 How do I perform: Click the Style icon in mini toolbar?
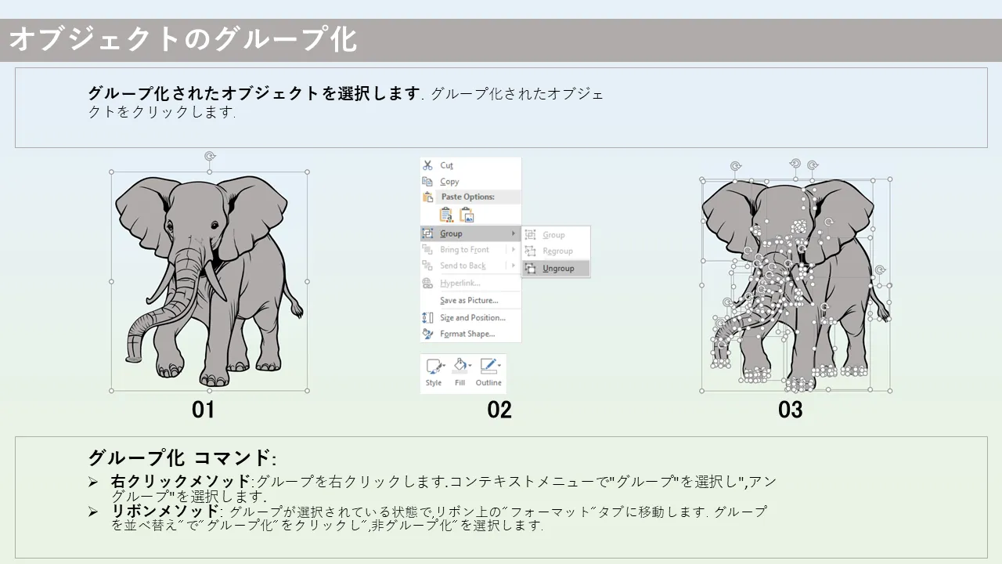pyautogui.click(x=433, y=366)
